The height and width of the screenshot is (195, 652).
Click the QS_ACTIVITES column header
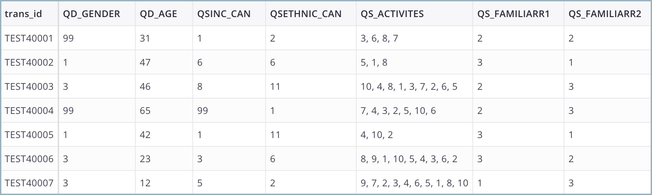[414, 14]
